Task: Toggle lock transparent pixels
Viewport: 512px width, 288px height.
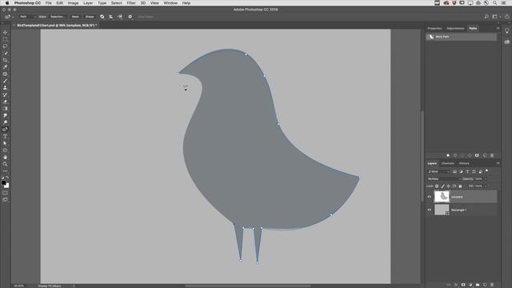Action: point(437,186)
